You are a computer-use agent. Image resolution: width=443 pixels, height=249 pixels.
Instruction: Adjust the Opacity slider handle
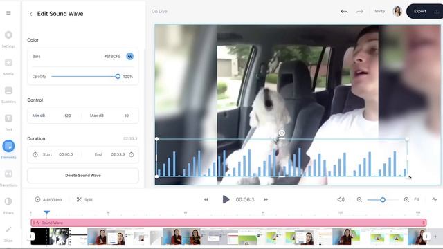coord(118,76)
